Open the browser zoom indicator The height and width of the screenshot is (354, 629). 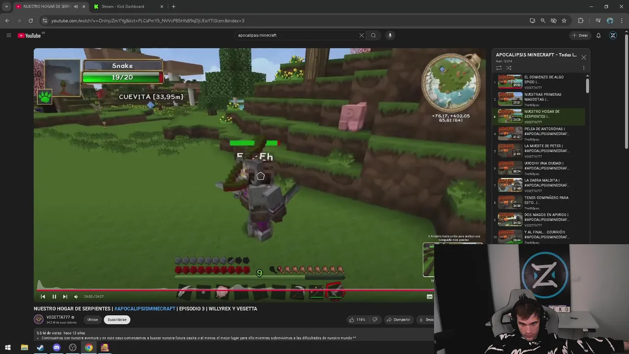pos(543,21)
